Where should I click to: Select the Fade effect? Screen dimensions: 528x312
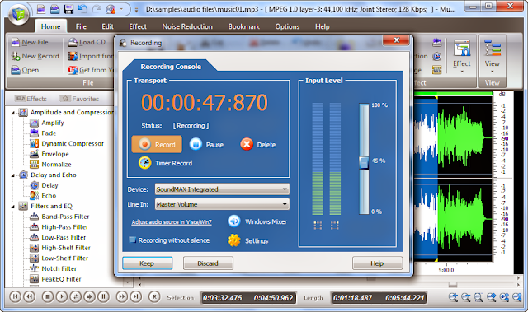click(x=49, y=133)
